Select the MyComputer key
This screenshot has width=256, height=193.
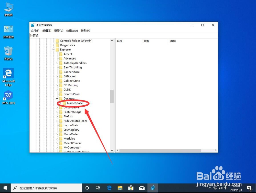click(x=72, y=148)
